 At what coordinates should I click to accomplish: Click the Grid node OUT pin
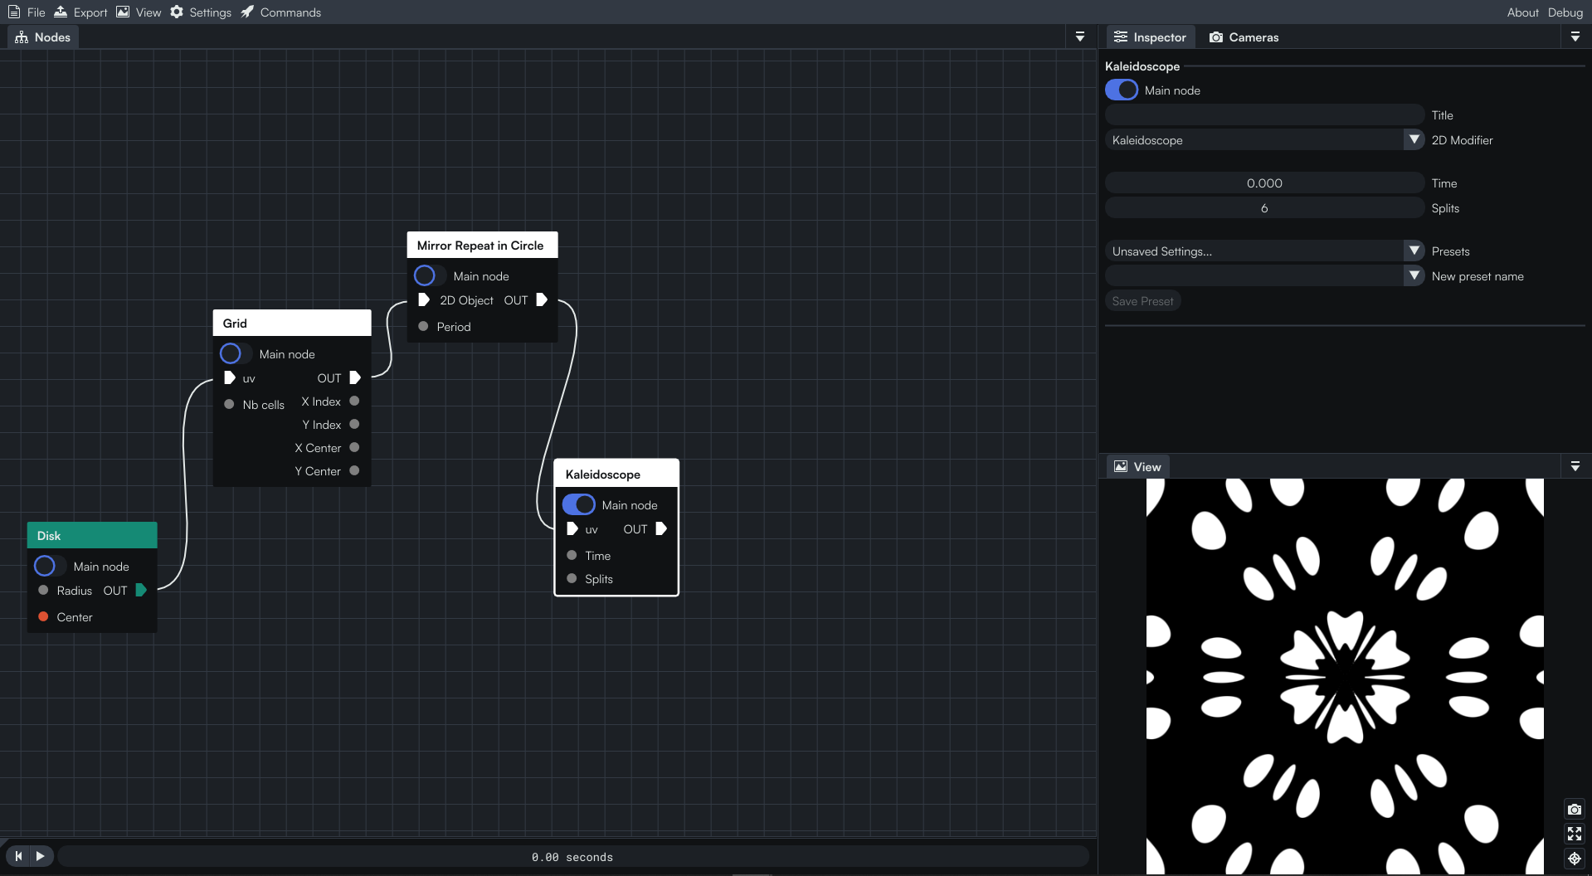pyautogui.click(x=355, y=378)
